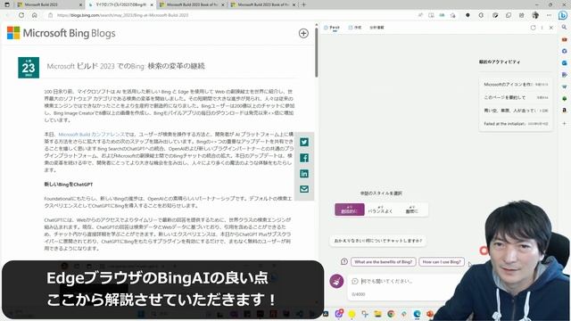The image size is (571, 321).
Task: Share the article by email icon
Action: [x=304, y=189]
